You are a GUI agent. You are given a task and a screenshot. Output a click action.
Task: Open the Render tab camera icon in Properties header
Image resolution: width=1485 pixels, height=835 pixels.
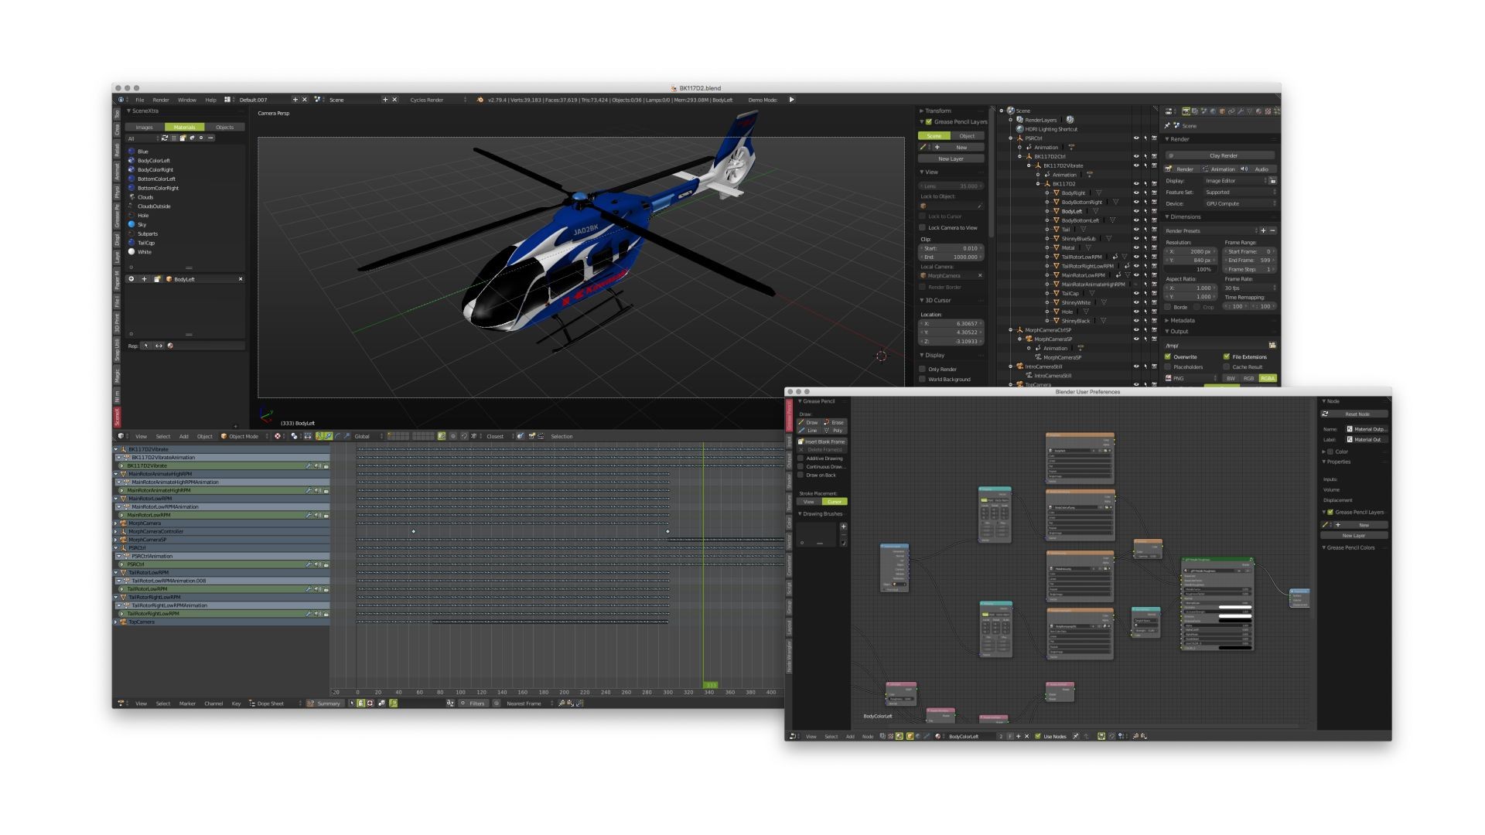pos(1186,111)
